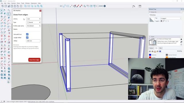Click the Create new style icon
Image resolution: width=184 pixels, height=103 pixels.
coord(181,42)
